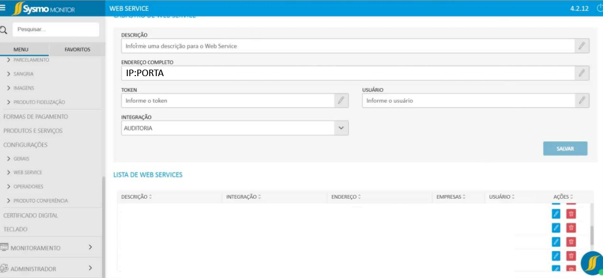Click the power icon beside version 4.2.12
603x278 pixels.
tap(599, 9)
